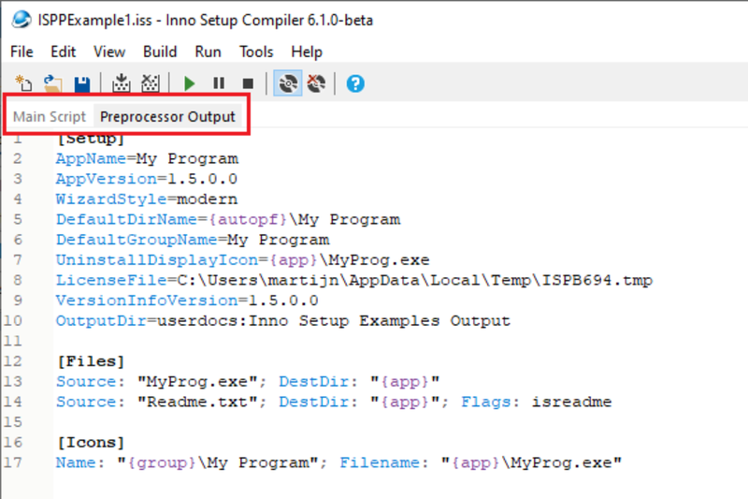Click the New script toolbar icon
The width and height of the screenshot is (748, 499).
coord(23,83)
